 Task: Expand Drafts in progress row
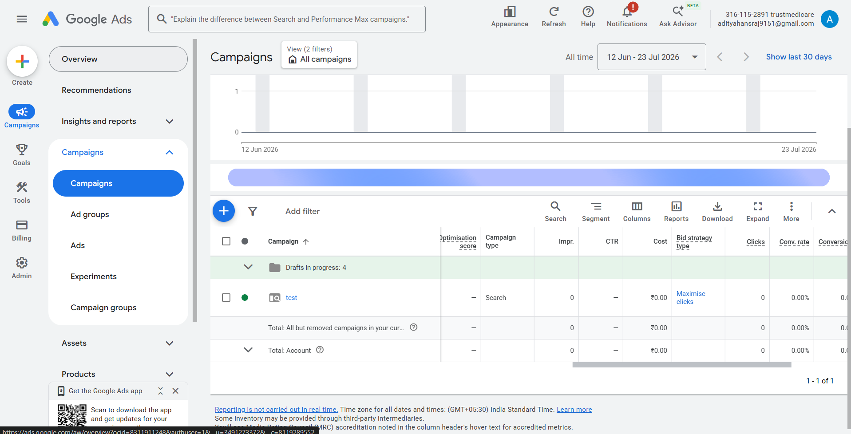click(x=248, y=267)
